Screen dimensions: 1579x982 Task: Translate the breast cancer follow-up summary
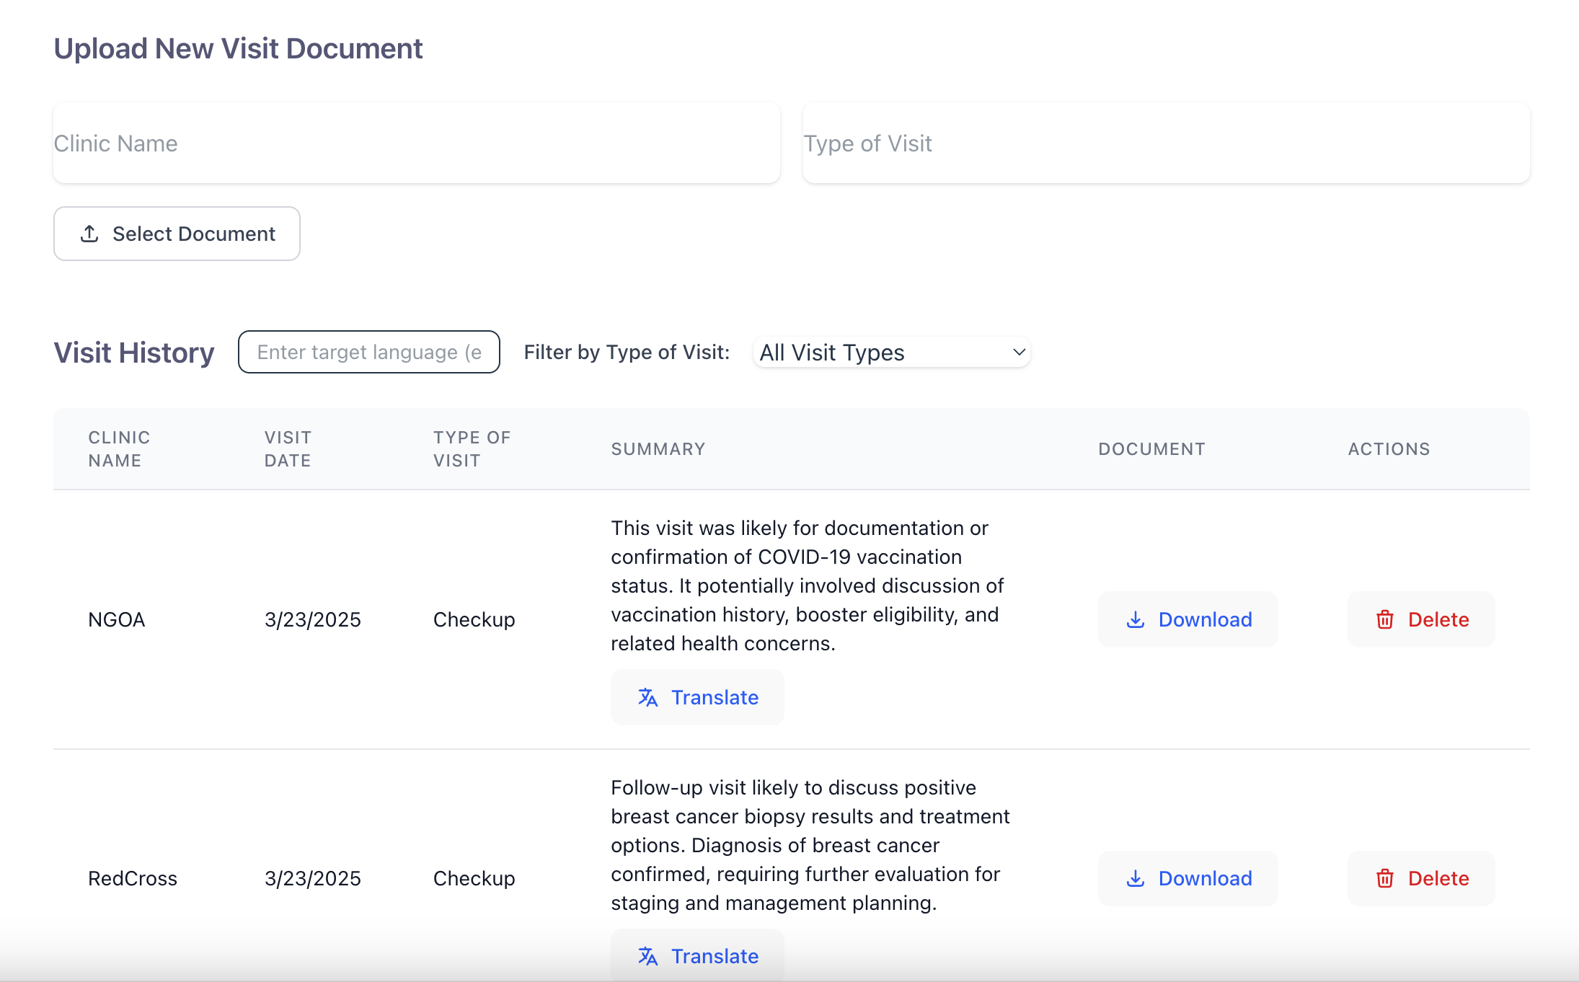(697, 956)
